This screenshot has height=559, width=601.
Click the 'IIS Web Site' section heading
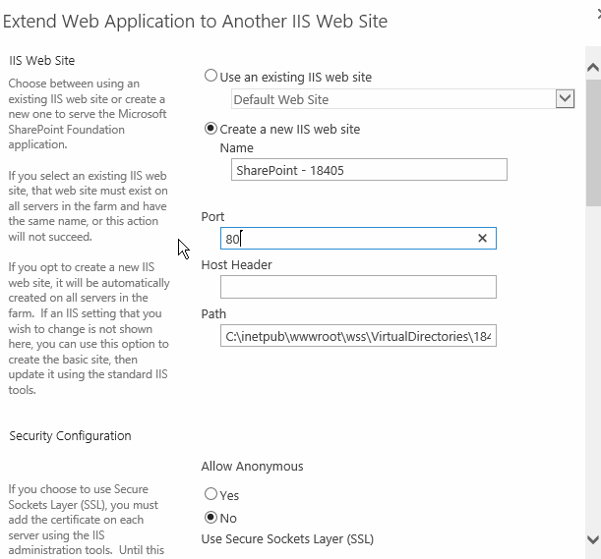pyautogui.click(x=42, y=61)
